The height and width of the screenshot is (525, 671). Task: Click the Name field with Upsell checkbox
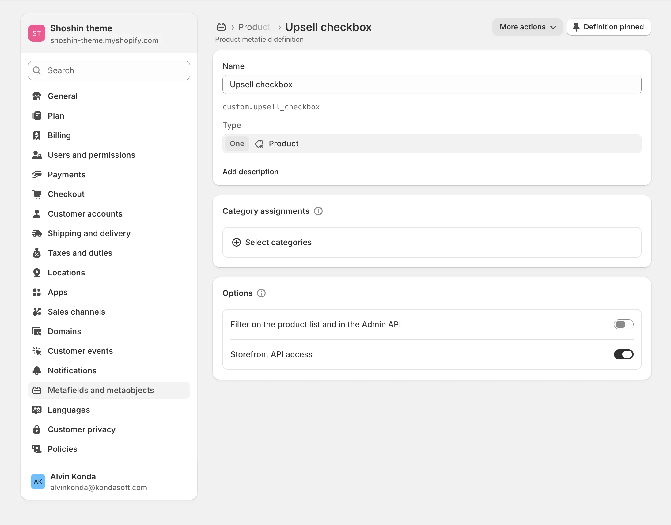tap(431, 85)
